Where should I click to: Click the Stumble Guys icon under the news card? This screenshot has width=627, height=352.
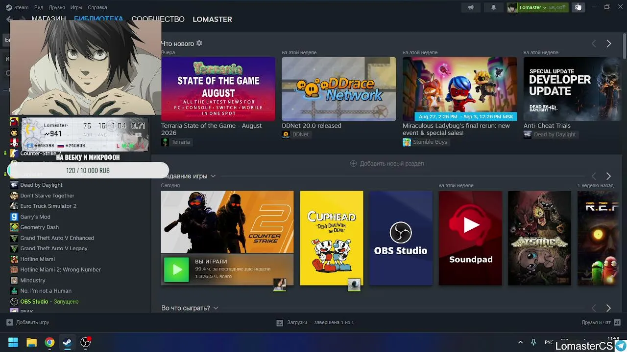click(407, 142)
